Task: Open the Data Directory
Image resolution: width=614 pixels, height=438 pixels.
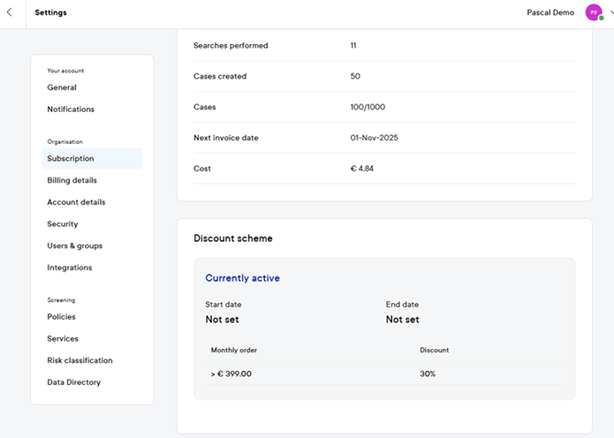Action: tap(73, 383)
